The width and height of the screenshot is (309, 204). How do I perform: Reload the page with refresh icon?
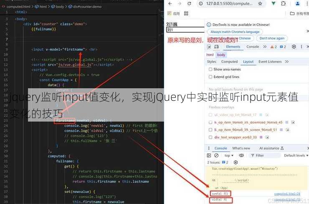click(x=189, y=3)
